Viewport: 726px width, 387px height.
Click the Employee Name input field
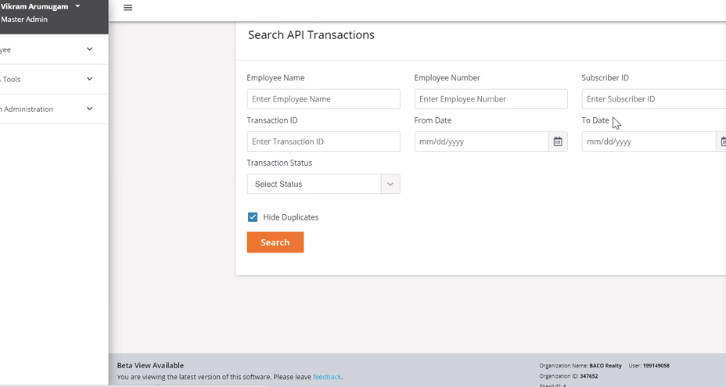323,99
